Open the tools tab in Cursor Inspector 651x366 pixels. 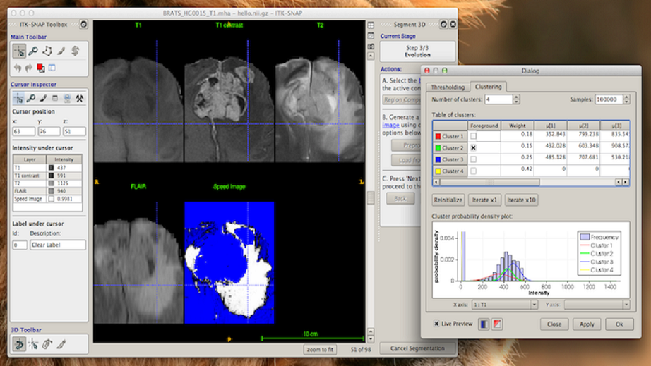tap(80, 98)
